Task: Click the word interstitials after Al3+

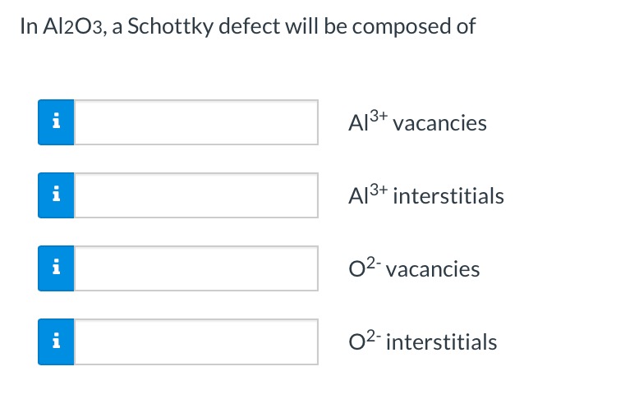Action: (449, 197)
